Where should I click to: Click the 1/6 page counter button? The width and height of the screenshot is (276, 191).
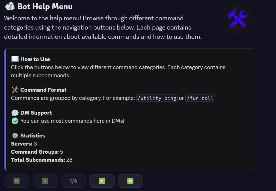pyautogui.click(x=73, y=181)
